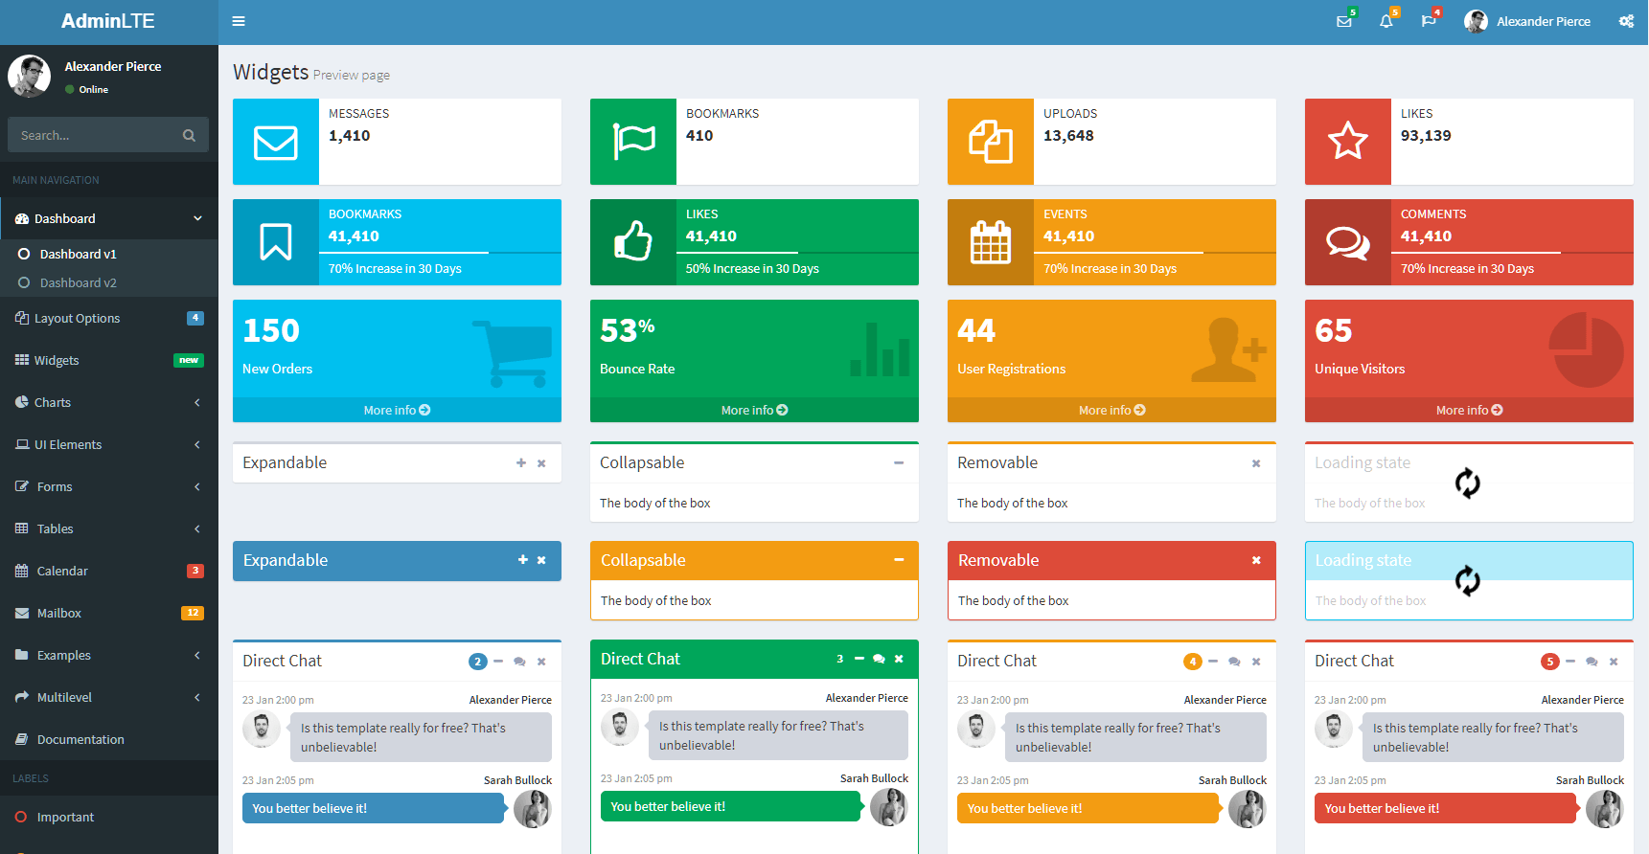Toggle contacts in red-badge Direct Chat
This screenshot has width=1649, height=854.
point(1592,662)
